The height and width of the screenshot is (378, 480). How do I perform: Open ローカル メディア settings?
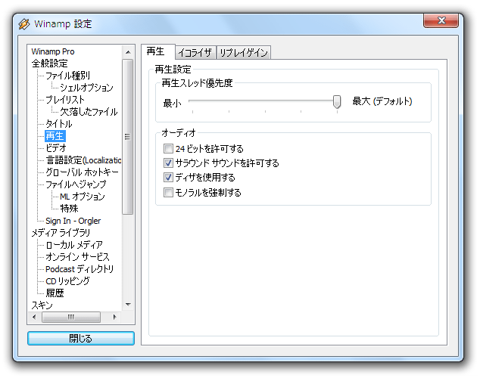pos(74,245)
